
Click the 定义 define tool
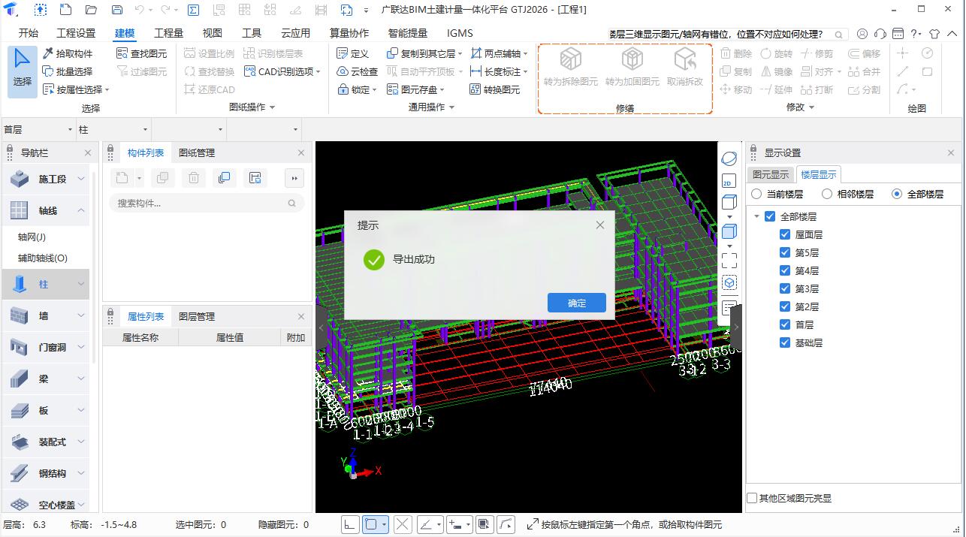[x=353, y=53]
